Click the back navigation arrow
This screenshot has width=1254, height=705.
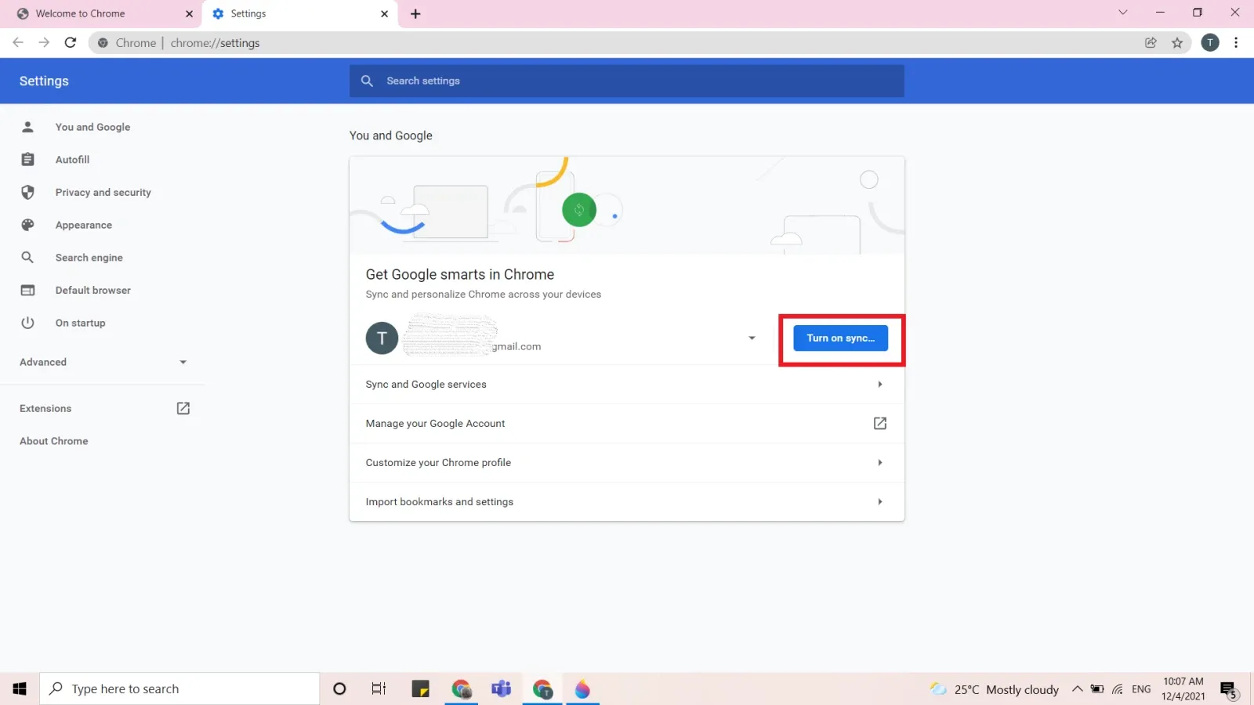pos(18,42)
